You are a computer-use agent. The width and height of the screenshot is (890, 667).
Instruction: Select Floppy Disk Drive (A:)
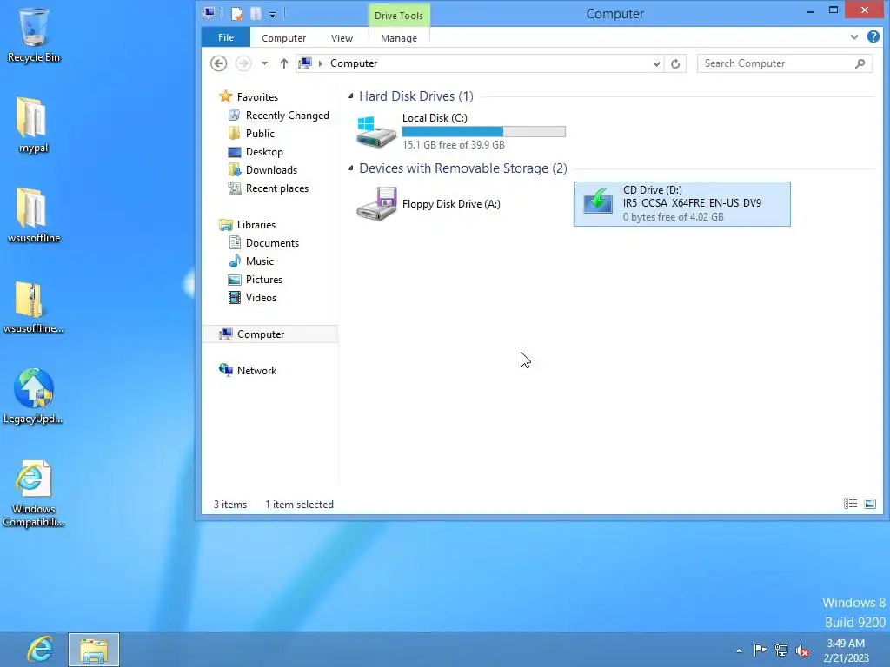429,203
